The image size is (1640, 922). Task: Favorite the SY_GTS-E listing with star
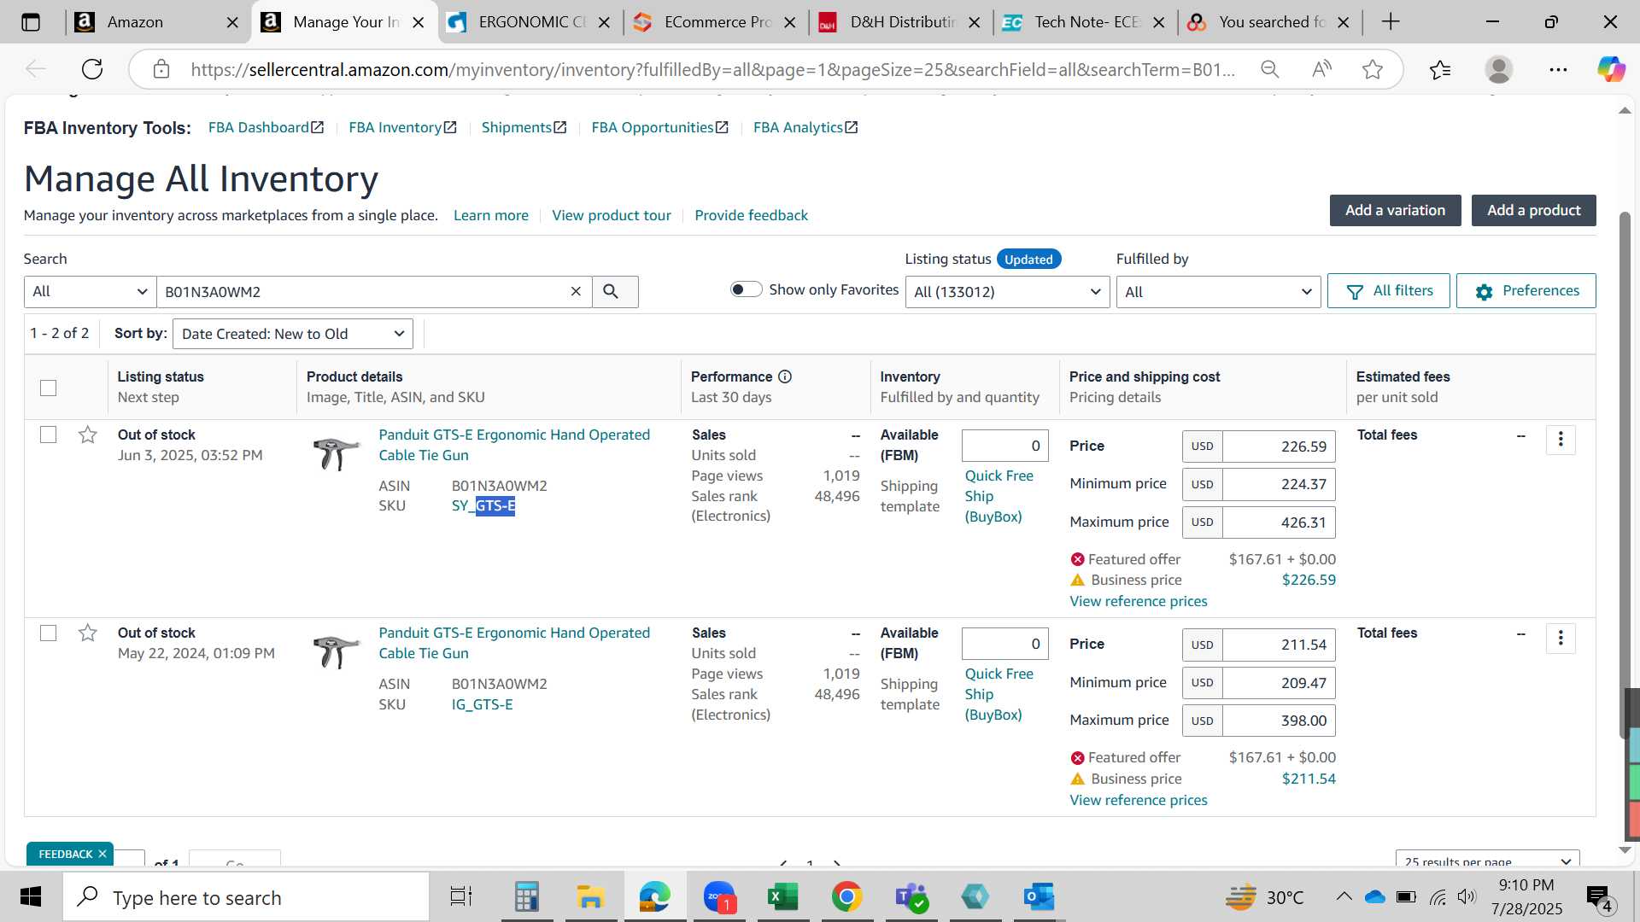point(87,435)
